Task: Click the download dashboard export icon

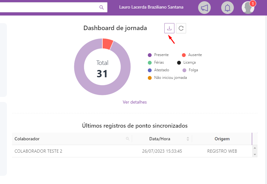Action: 169,28
